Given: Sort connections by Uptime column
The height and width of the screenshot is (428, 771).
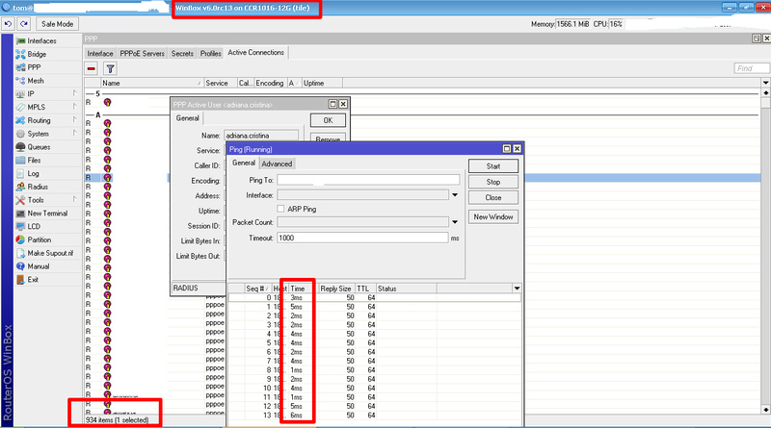Looking at the screenshot, I should pos(322,83).
